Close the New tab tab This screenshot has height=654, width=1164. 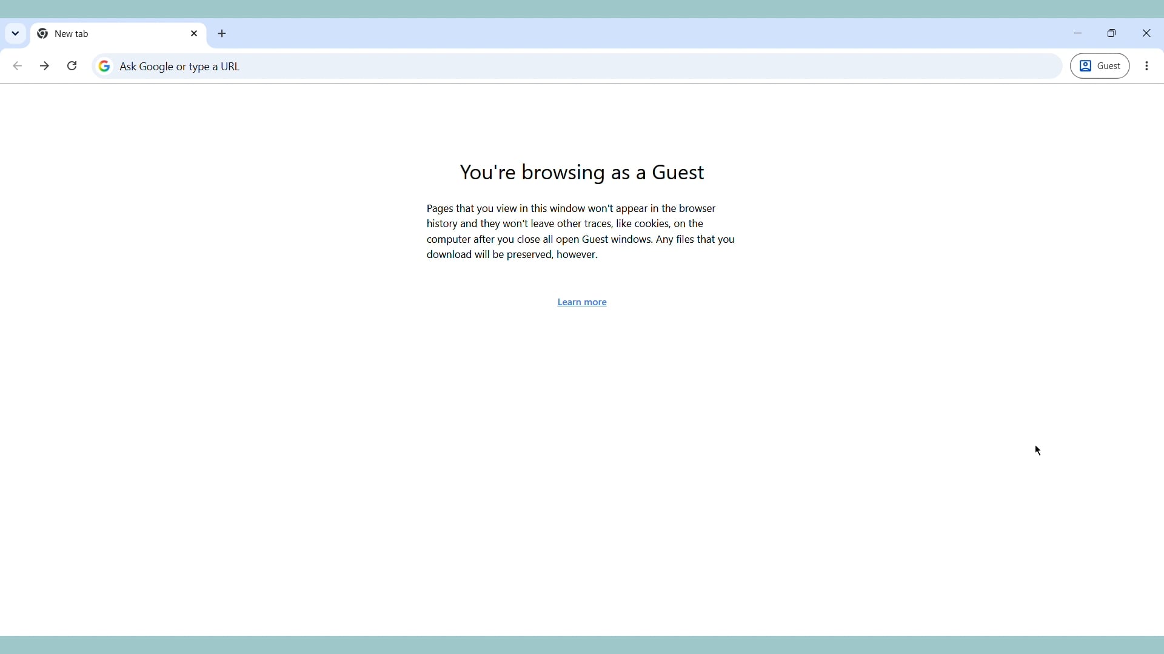click(x=195, y=34)
